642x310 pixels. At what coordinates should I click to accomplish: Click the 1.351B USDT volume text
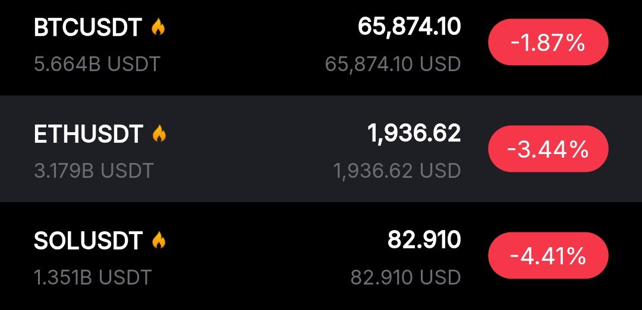point(93,276)
